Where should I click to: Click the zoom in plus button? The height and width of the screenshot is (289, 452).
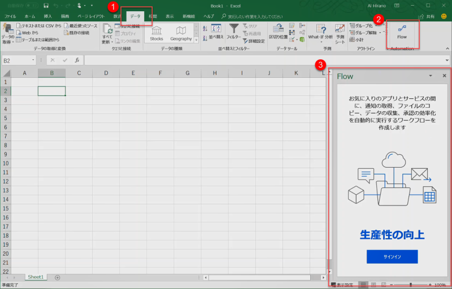430,285
